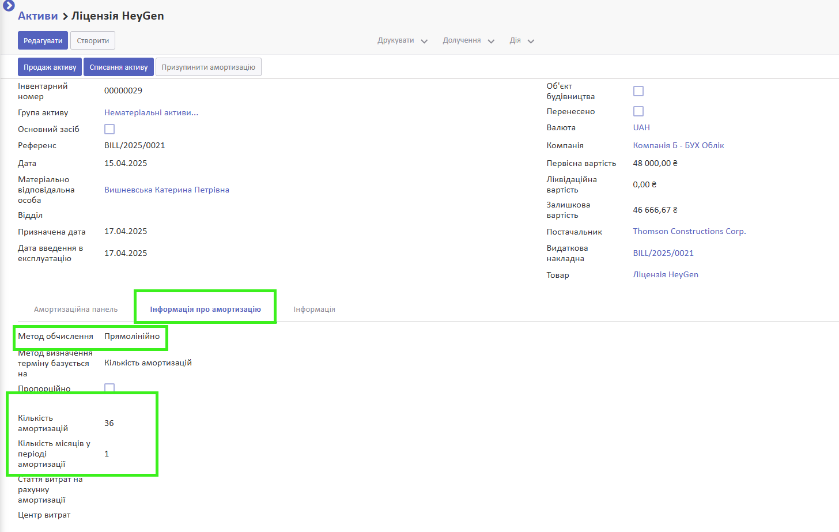Image resolution: width=839 pixels, height=532 pixels.
Task: Select Кількість амортизацій method value
Action: [x=148, y=363]
